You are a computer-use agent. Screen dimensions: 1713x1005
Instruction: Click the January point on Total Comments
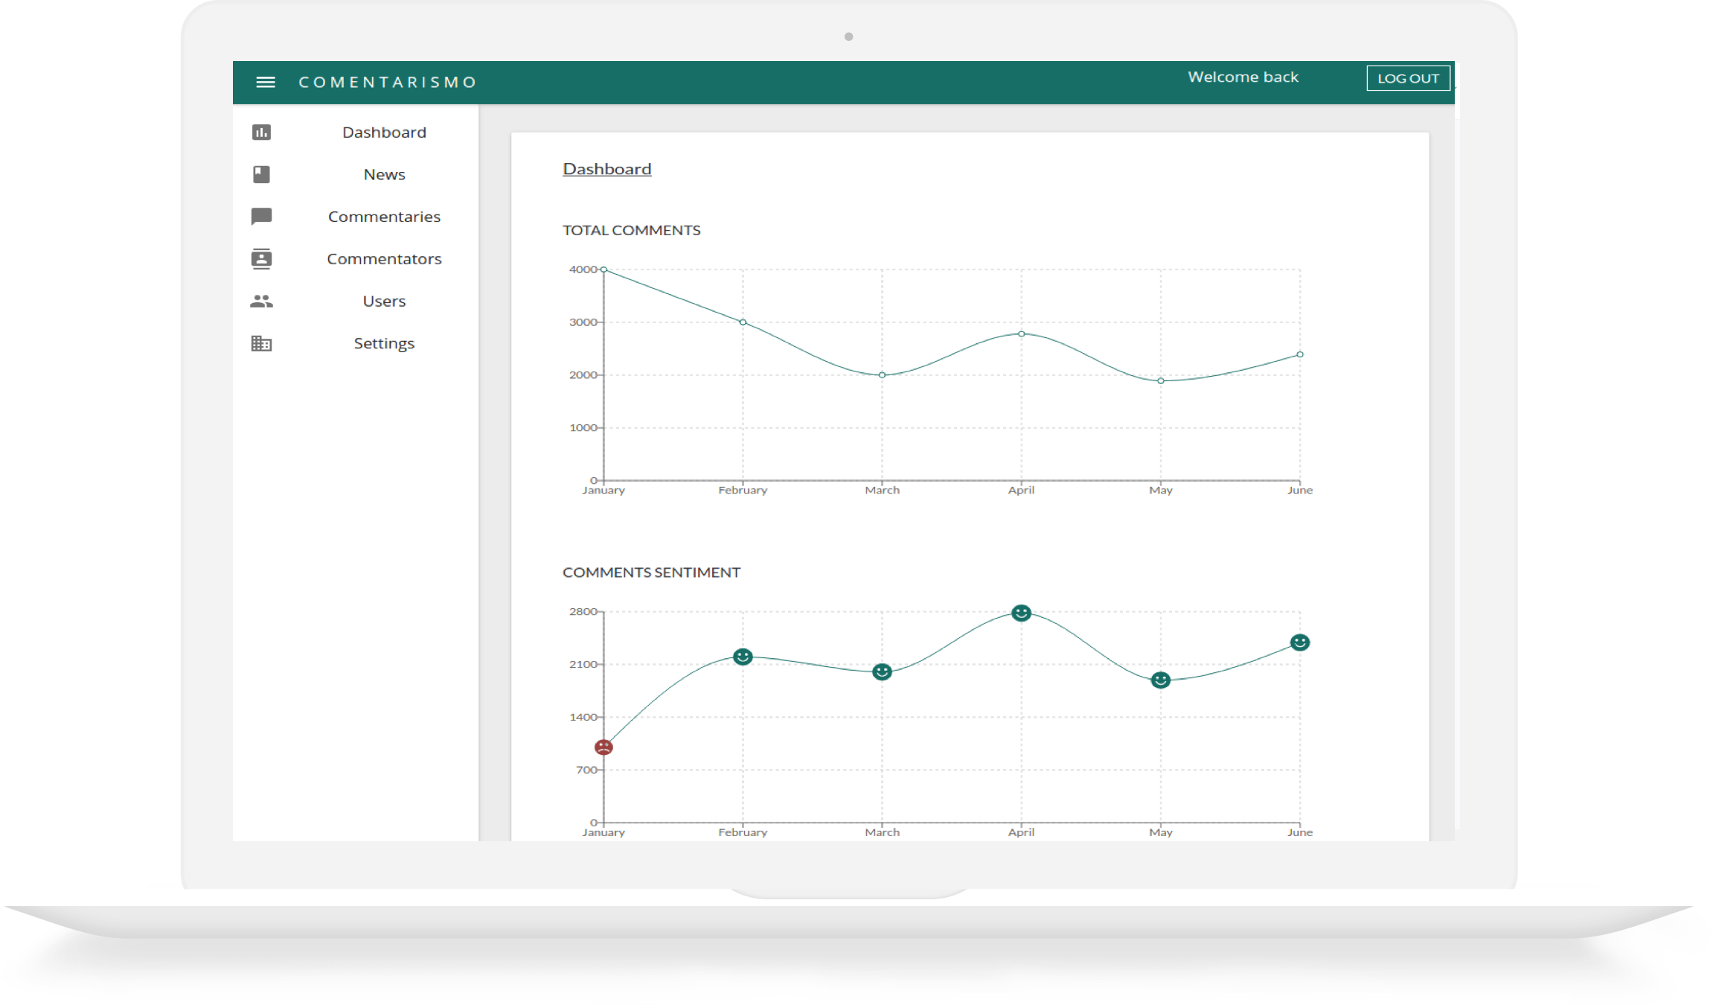pos(603,269)
